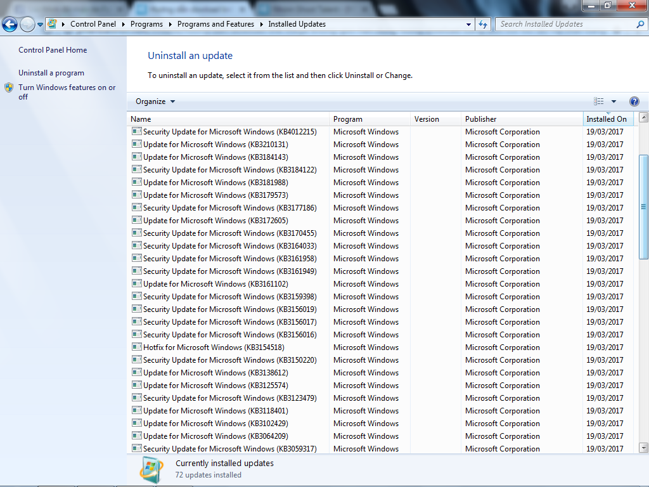The image size is (649, 487).
Task: Sort by Installed On column header
Action: click(x=608, y=119)
